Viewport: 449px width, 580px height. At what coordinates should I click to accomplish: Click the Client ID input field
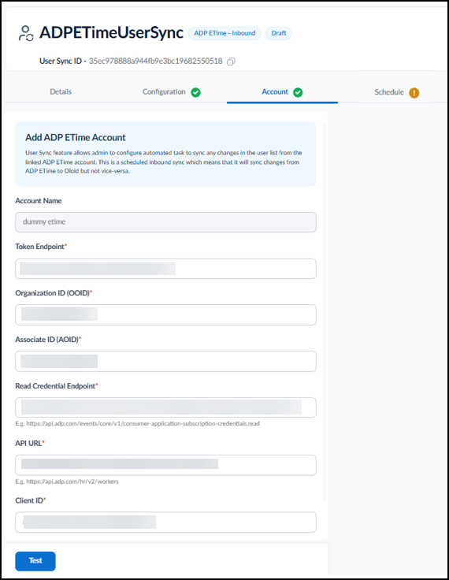coord(165,522)
